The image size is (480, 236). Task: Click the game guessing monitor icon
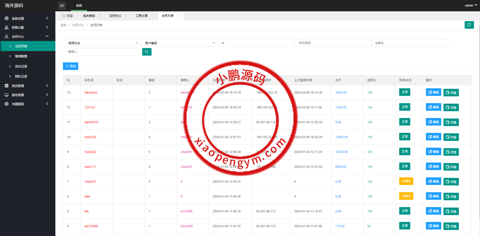click(7, 95)
